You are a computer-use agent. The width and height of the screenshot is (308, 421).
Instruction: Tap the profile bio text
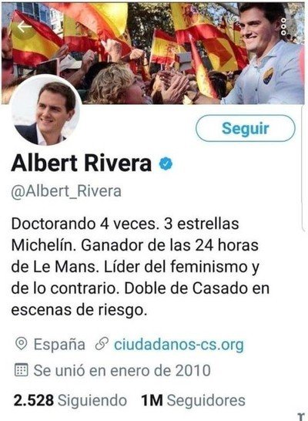coord(140,267)
